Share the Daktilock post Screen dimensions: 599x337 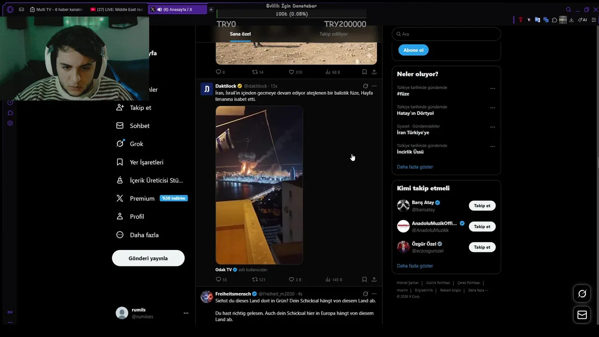pos(374,279)
